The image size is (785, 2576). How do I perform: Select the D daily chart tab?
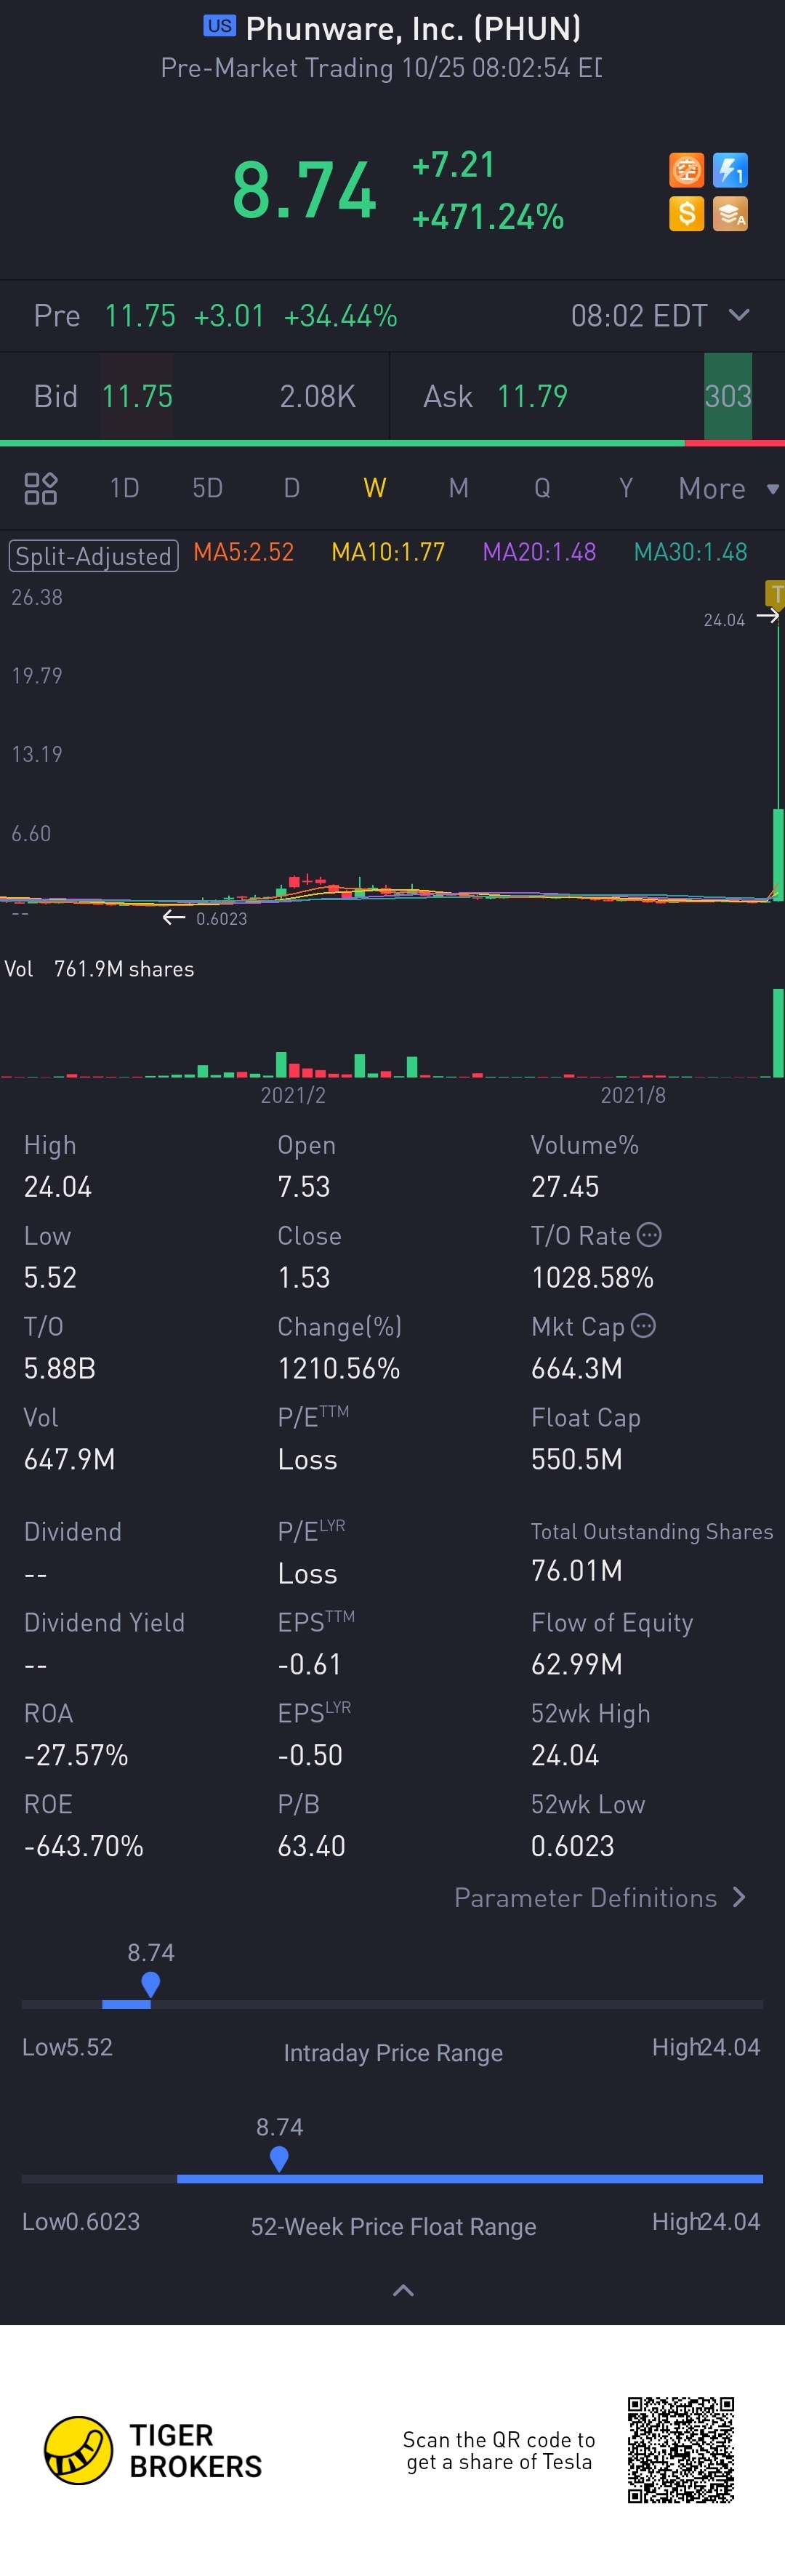[291, 488]
